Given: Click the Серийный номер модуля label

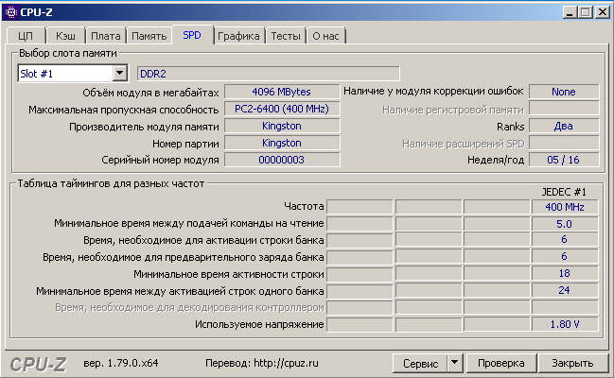Looking at the screenshot, I should pyautogui.click(x=160, y=160).
